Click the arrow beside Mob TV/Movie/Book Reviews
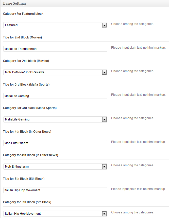 pyautogui.click(x=104, y=72)
